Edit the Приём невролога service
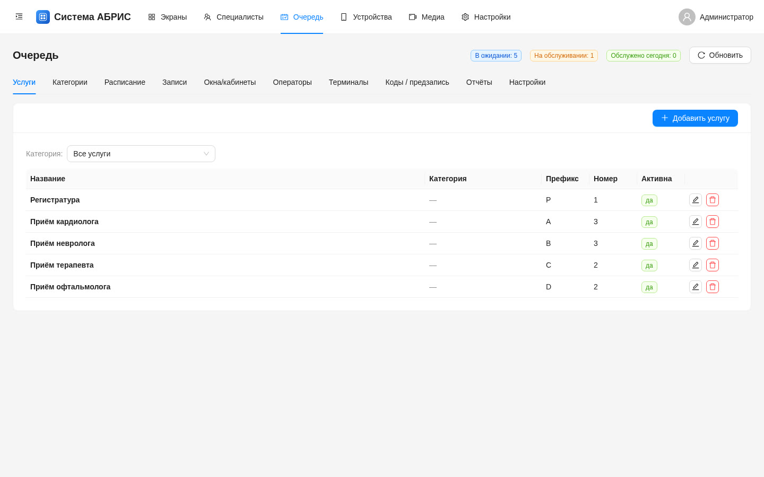This screenshot has height=477, width=764. pyautogui.click(x=696, y=243)
